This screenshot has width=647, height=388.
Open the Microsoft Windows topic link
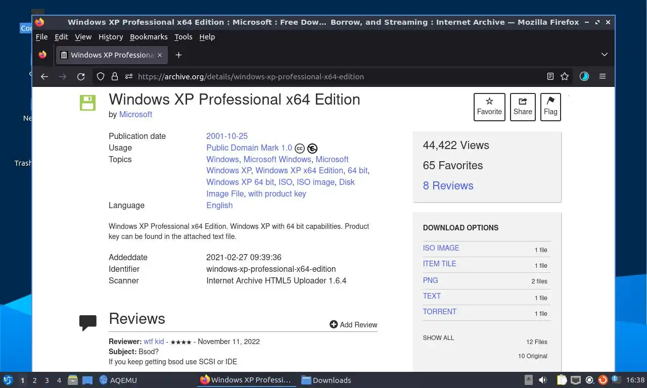277,159
